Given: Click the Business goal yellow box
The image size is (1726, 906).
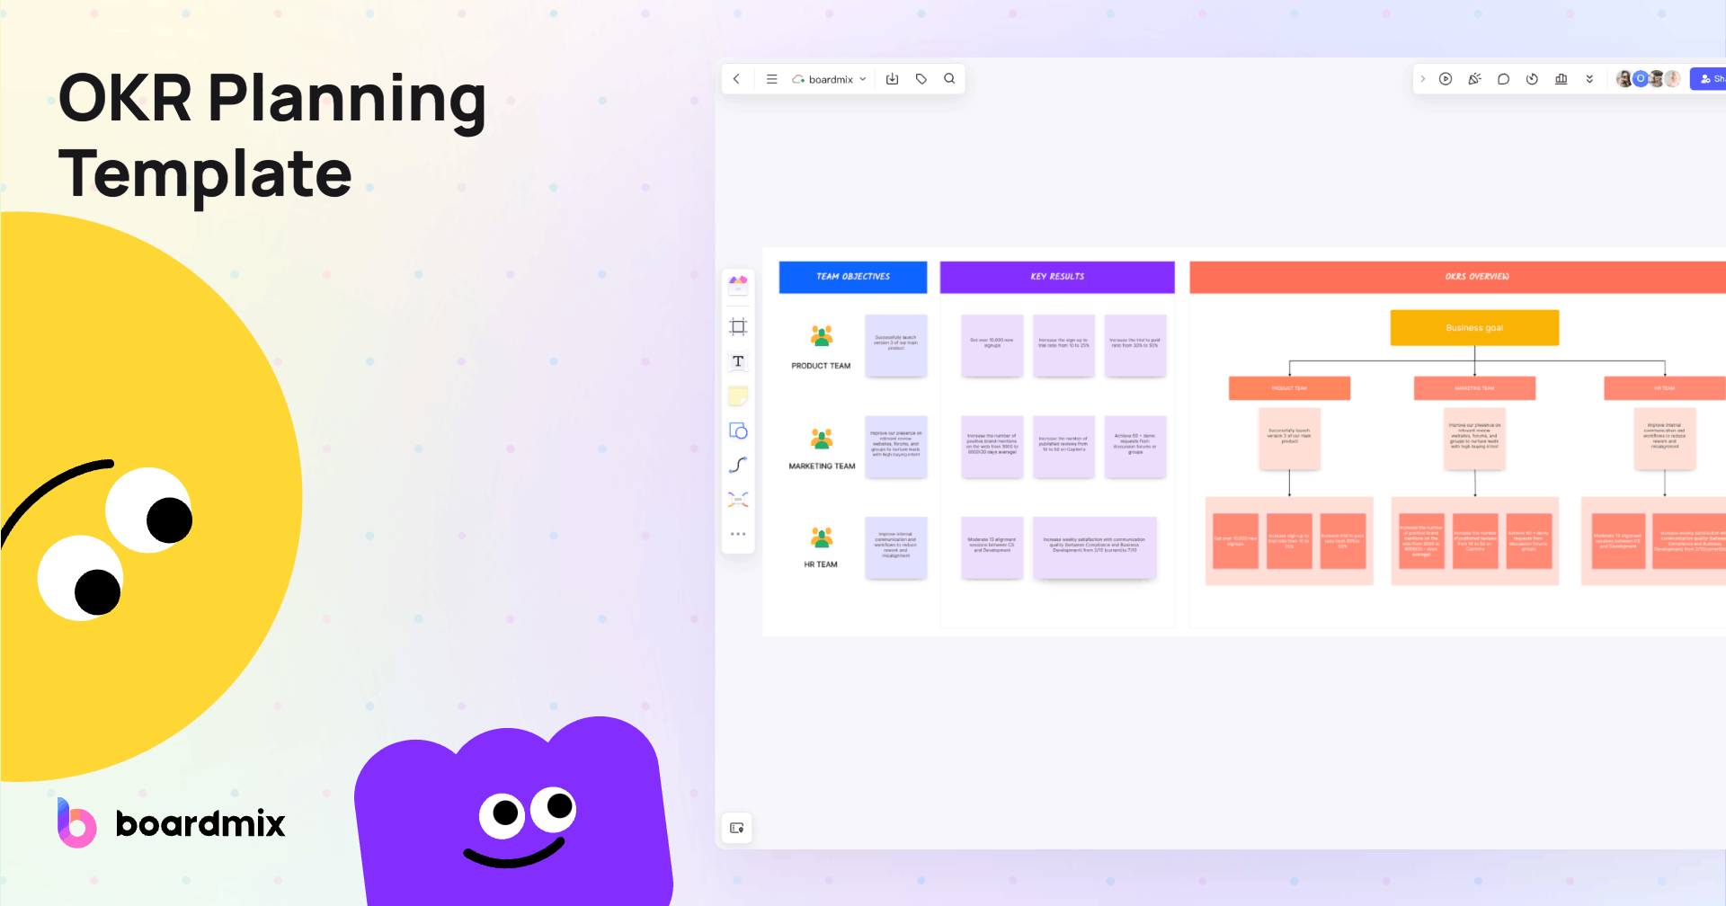Looking at the screenshot, I should (x=1474, y=328).
